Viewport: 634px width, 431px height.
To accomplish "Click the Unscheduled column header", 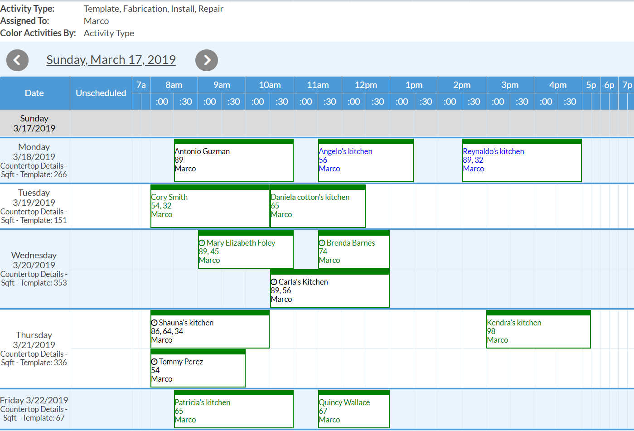I will click(x=101, y=92).
